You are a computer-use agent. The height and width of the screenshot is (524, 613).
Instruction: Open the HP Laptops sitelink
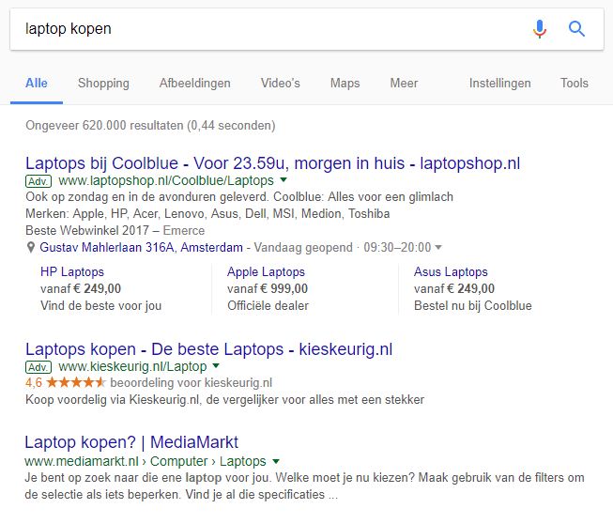(x=72, y=271)
